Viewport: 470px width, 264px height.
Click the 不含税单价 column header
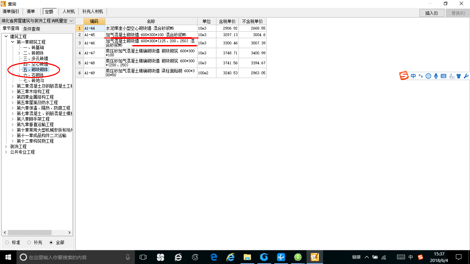click(x=252, y=21)
